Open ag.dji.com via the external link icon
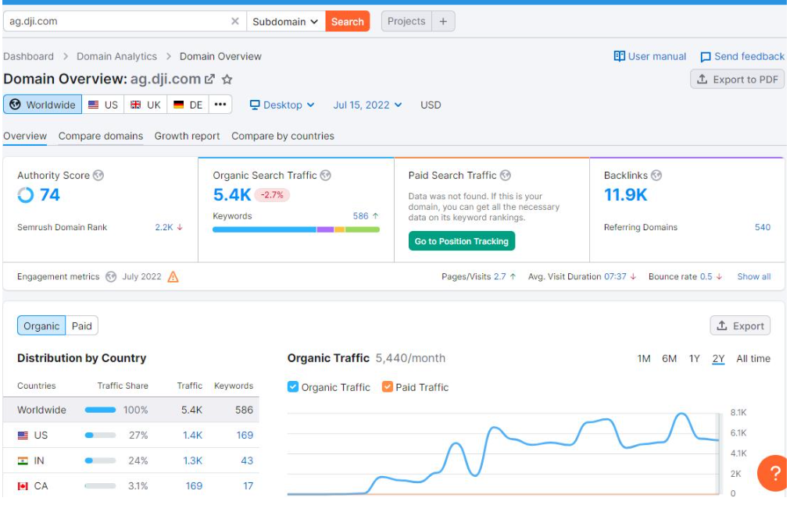790x512 pixels. coord(209,79)
